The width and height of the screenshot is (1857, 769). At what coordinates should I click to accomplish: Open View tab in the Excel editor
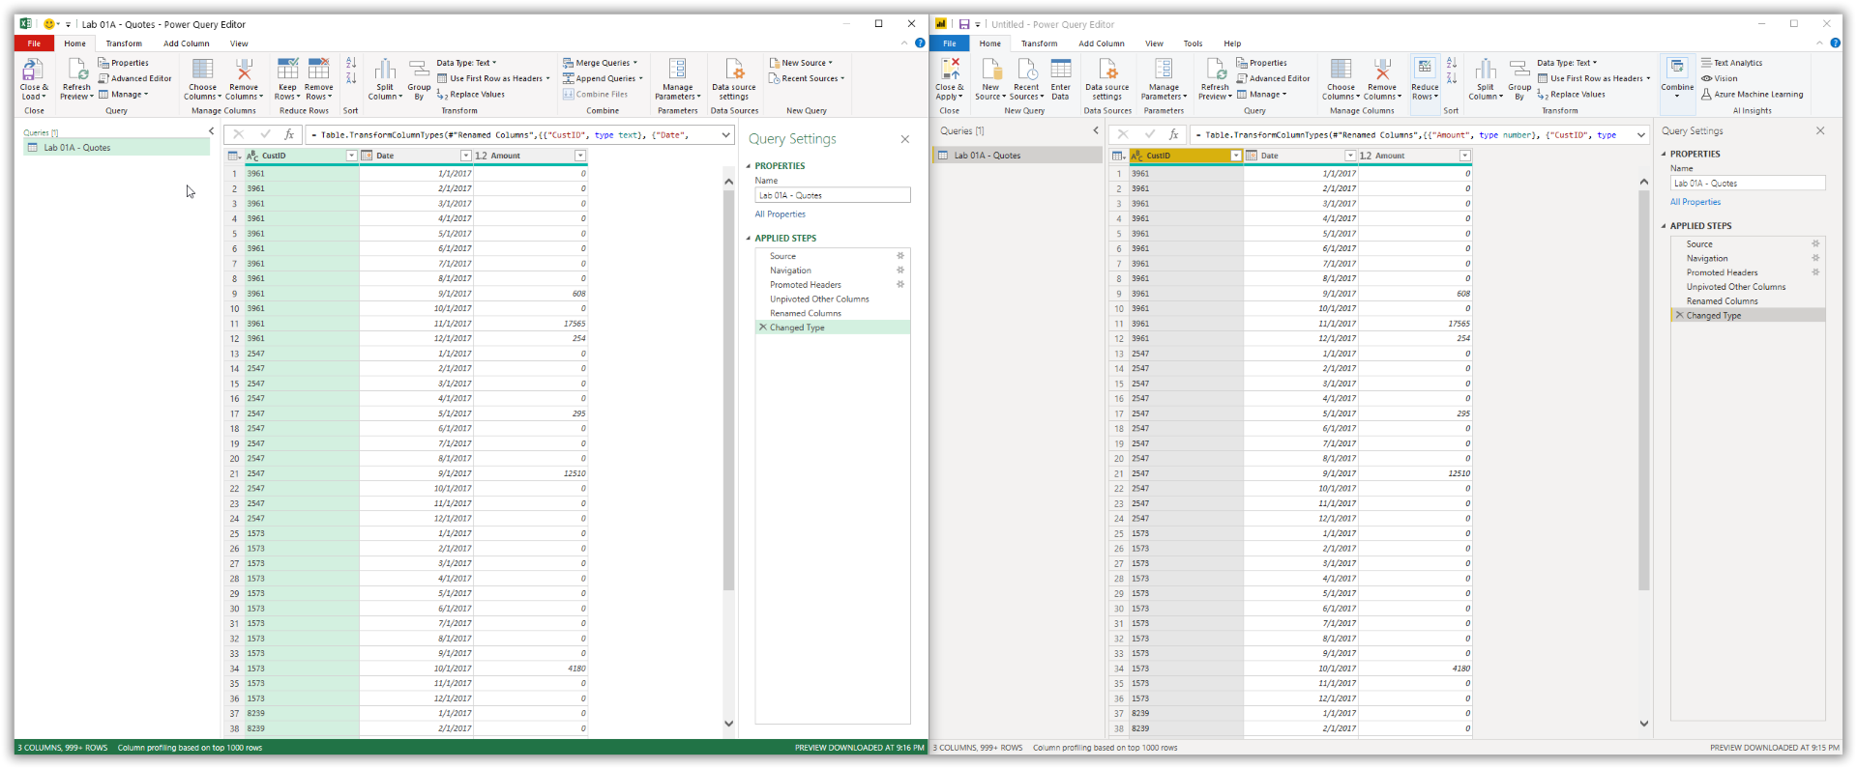[239, 43]
